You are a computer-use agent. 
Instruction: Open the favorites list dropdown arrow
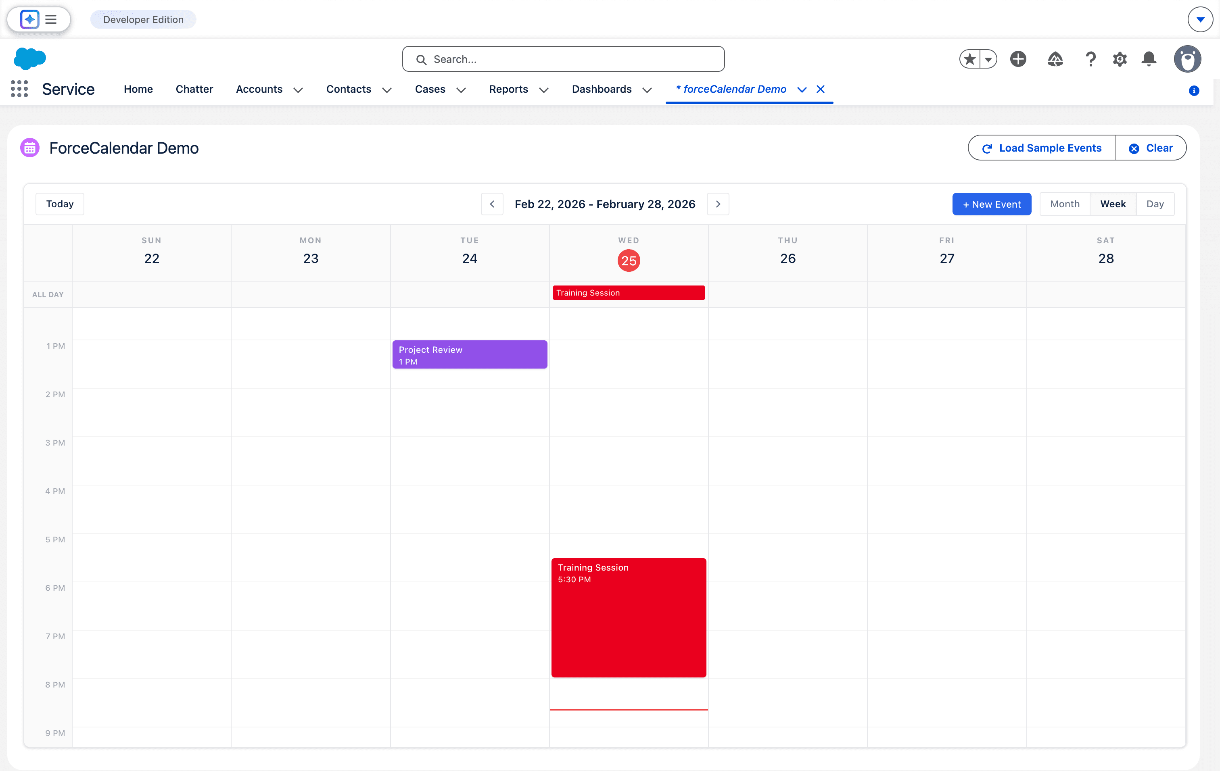(x=988, y=59)
